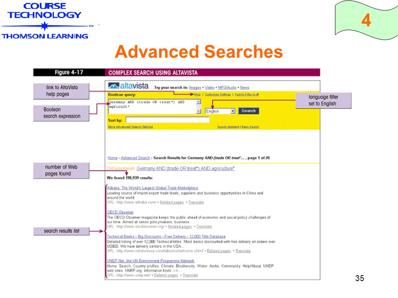
Task: Translate the Alibaba result
Action: coord(196,202)
